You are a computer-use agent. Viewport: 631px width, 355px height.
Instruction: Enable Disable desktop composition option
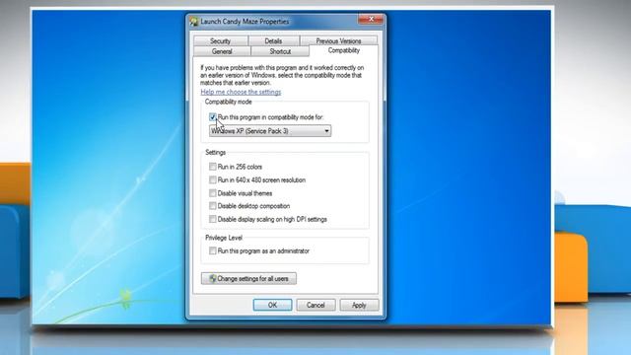pyautogui.click(x=213, y=206)
